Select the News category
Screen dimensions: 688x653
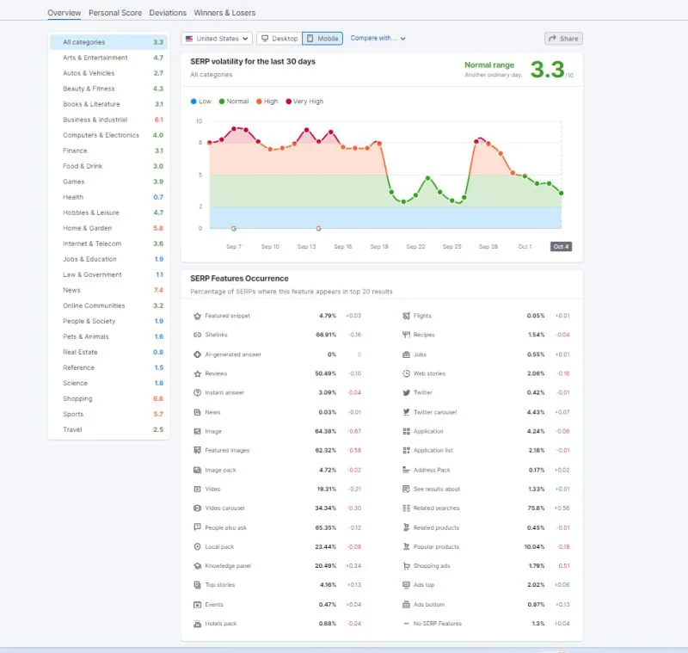109,290
